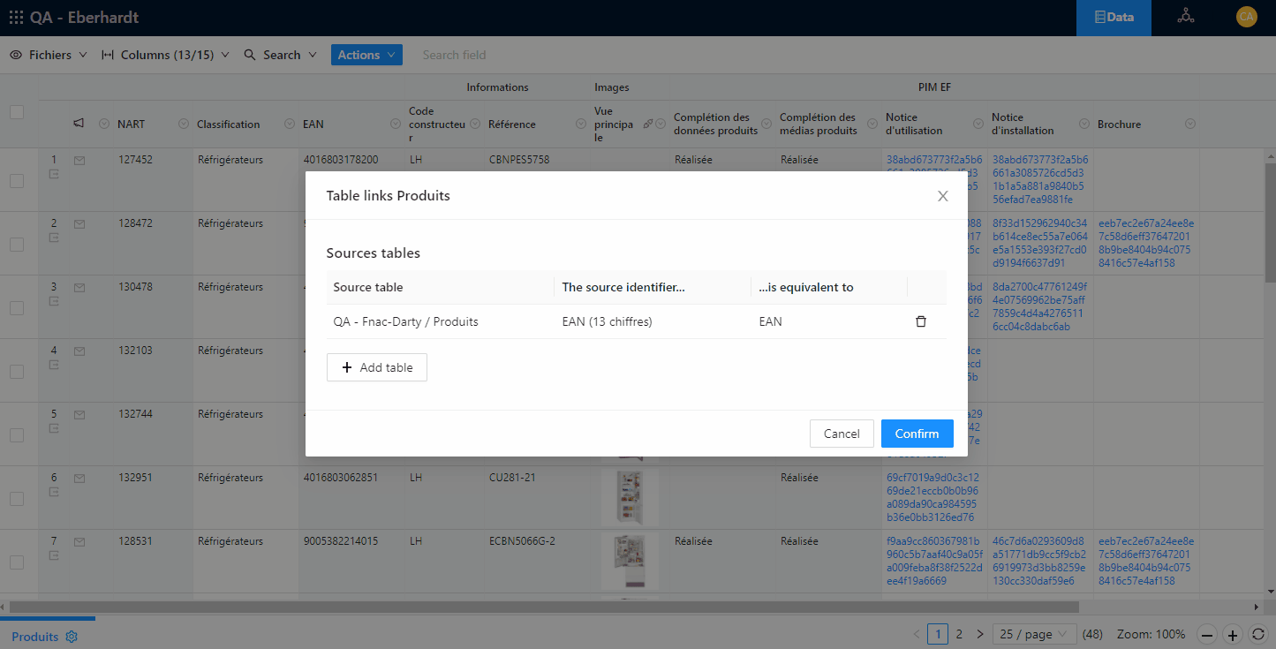Click the Confirm button
This screenshot has height=649, width=1276.
pos(917,434)
